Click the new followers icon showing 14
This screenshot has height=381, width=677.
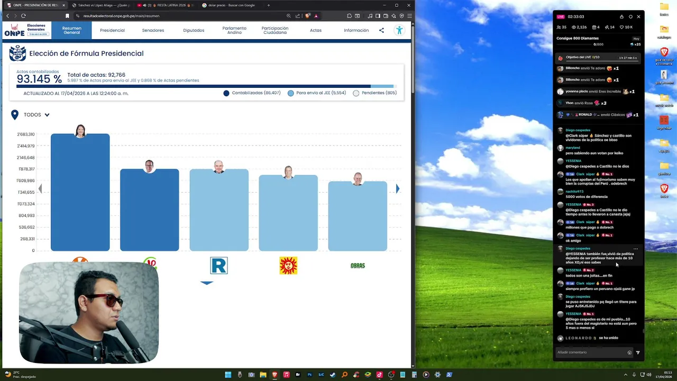point(607,27)
